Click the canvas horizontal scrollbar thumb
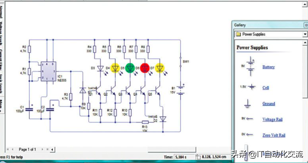This screenshot has width=308, height=163. pyautogui.click(x=172, y=150)
